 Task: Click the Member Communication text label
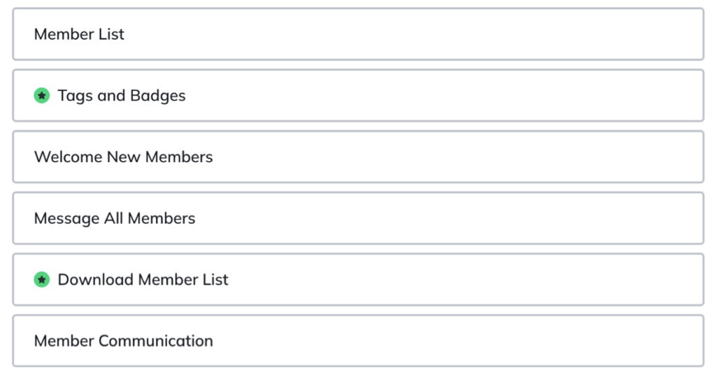tap(123, 340)
